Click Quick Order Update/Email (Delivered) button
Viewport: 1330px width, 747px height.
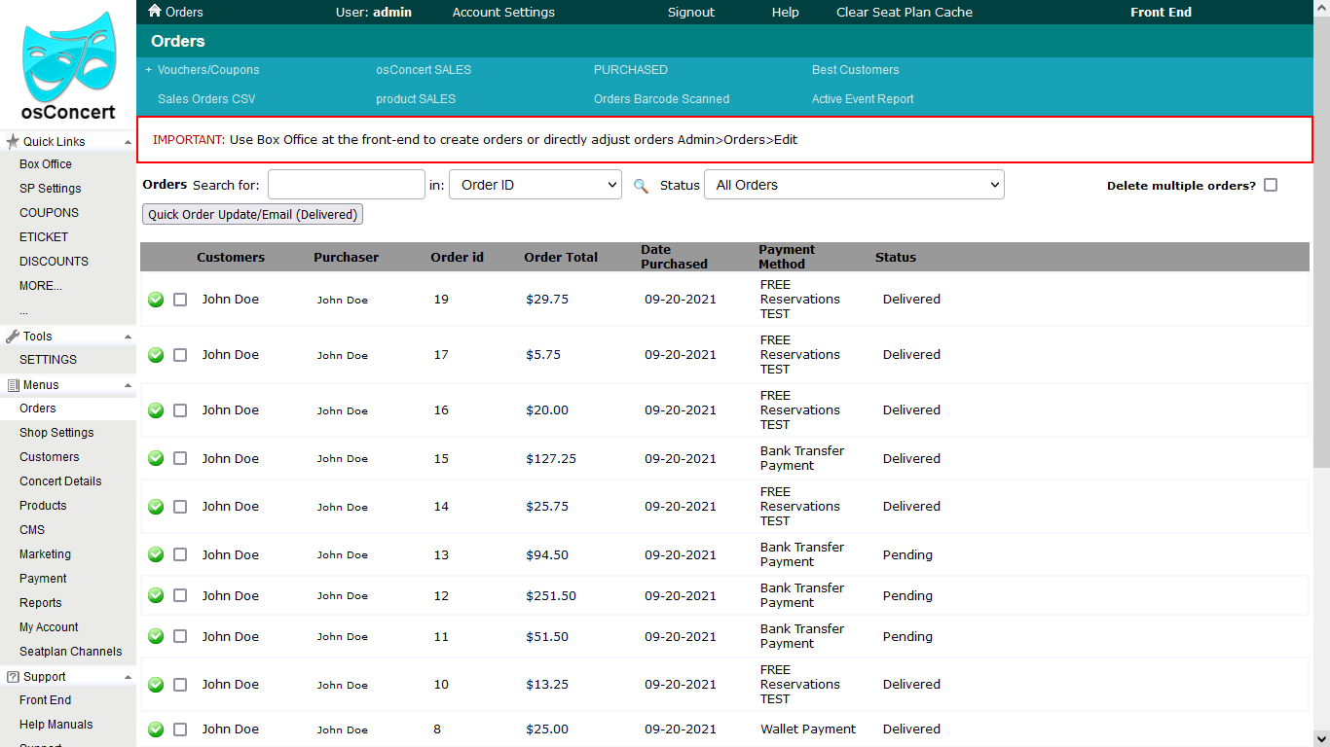point(252,215)
